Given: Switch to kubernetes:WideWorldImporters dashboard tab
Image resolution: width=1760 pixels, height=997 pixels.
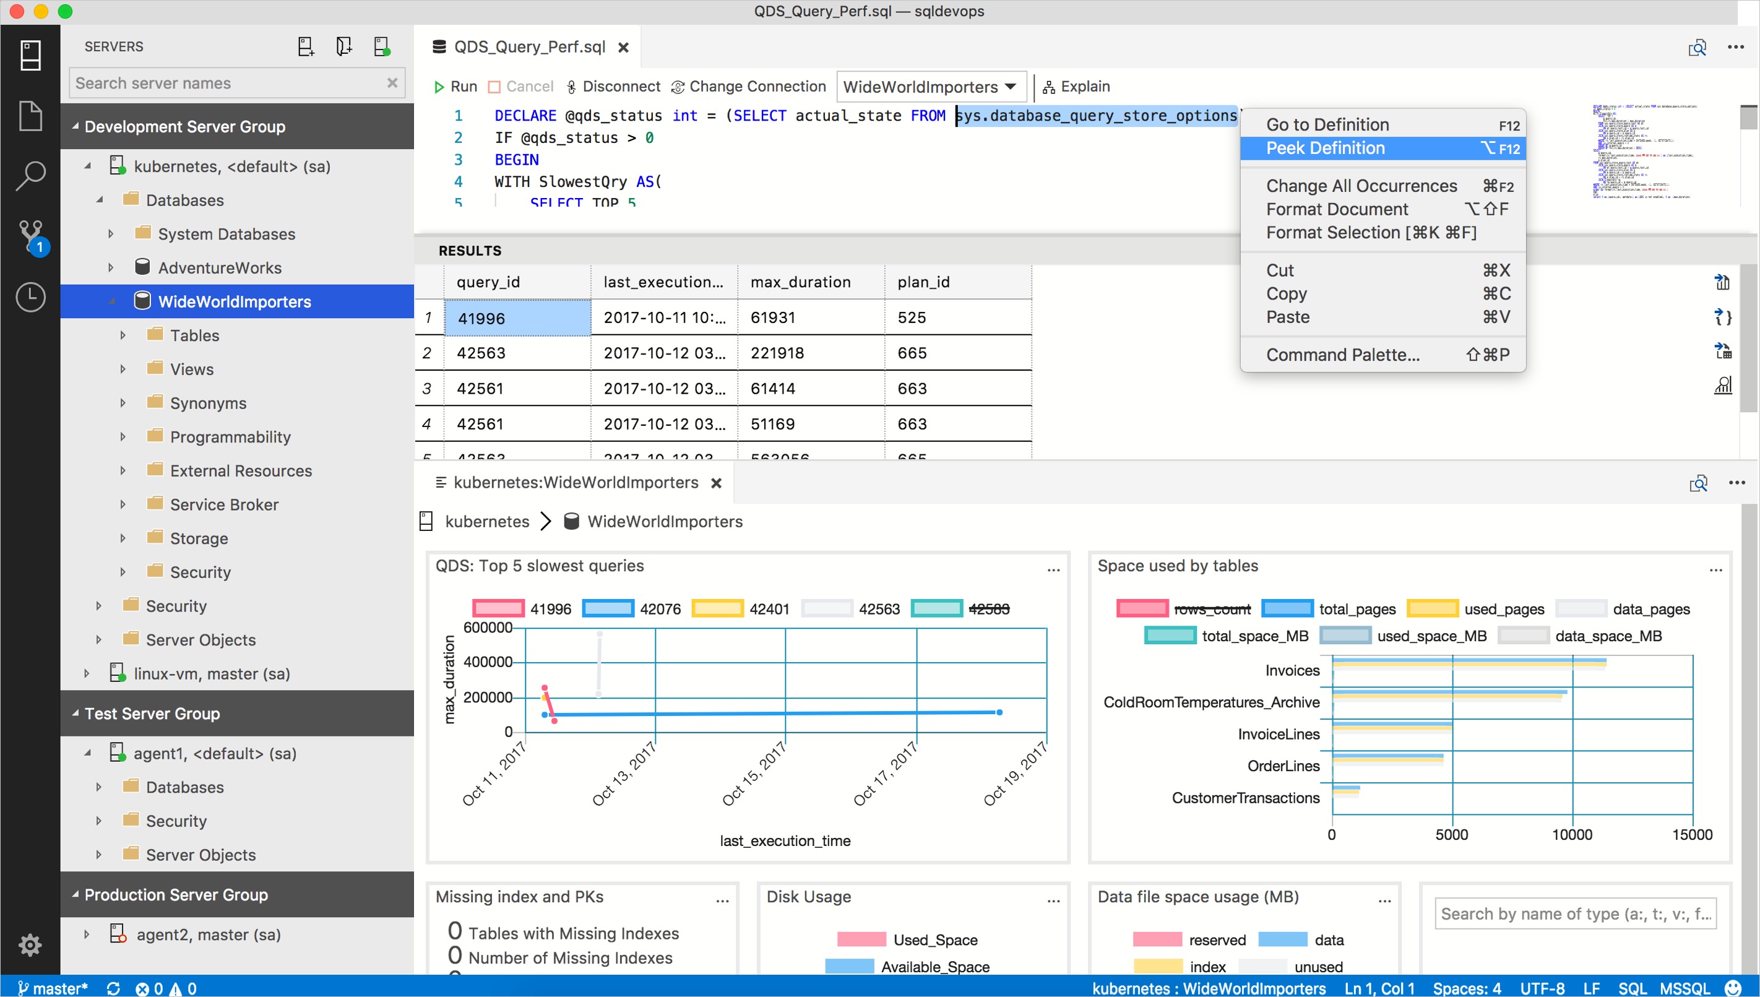Looking at the screenshot, I should 577,482.
